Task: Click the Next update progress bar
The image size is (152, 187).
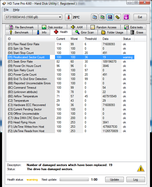Action: tap(74, 180)
